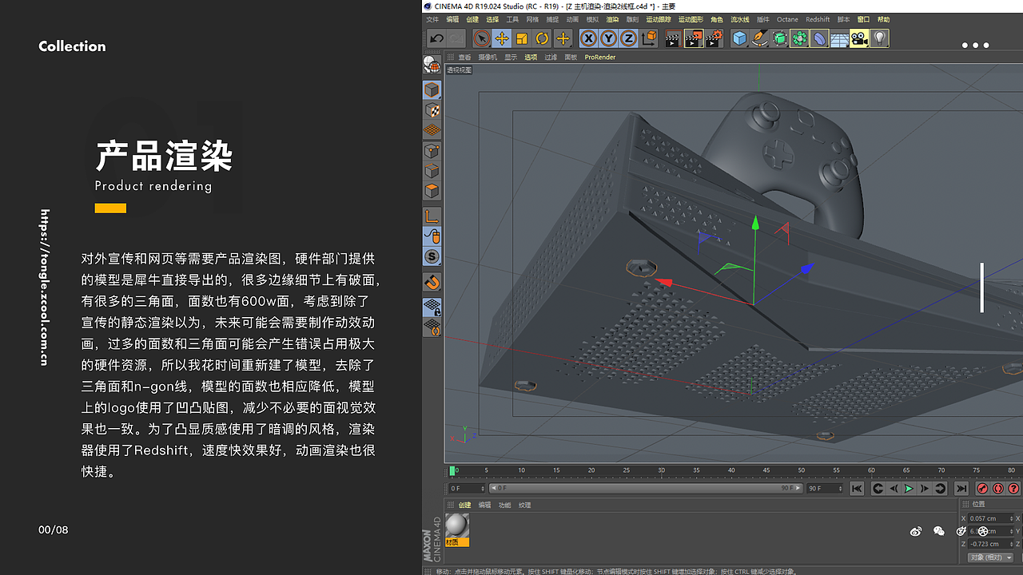The image size is (1023, 575).
Task: Open the Array modeling objects icon
Action: [799, 38]
